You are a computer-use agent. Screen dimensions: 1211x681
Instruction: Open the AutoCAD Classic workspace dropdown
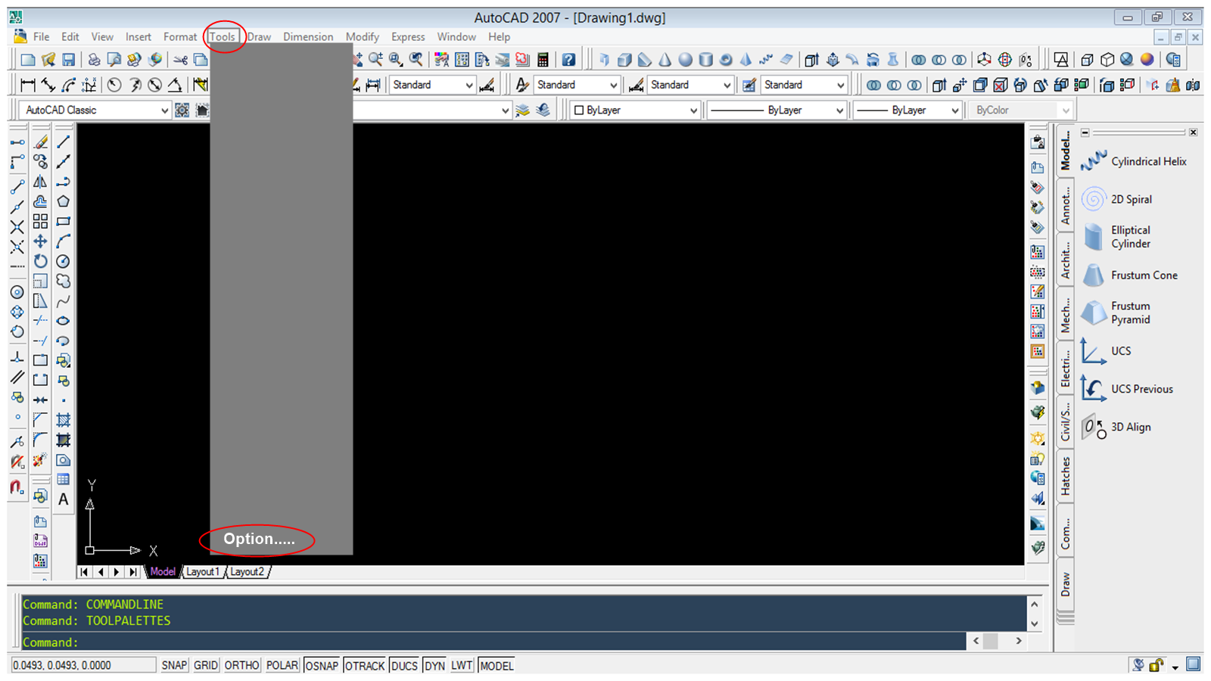(95, 110)
